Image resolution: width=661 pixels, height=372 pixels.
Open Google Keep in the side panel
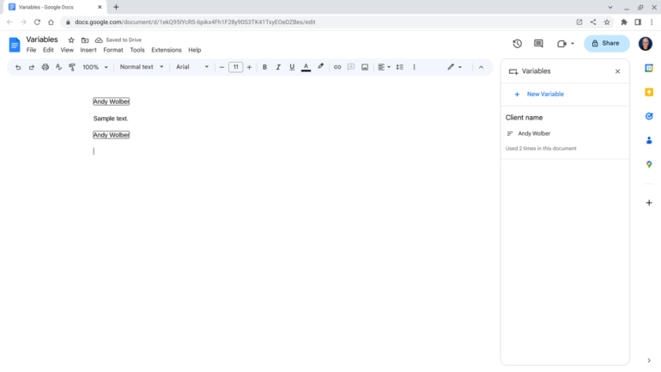coord(649,92)
